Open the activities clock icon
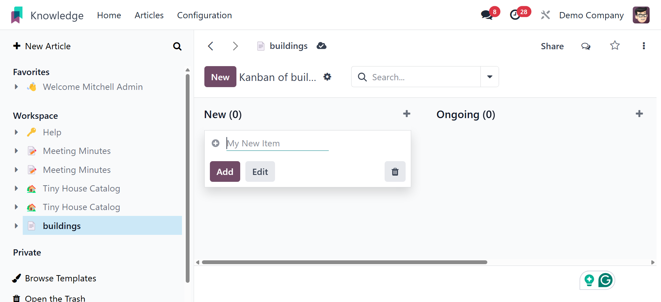 coord(515,15)
